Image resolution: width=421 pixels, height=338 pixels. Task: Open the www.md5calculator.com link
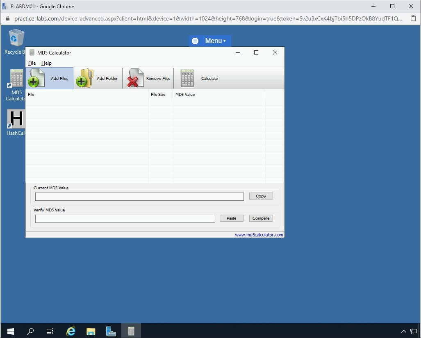259,235
